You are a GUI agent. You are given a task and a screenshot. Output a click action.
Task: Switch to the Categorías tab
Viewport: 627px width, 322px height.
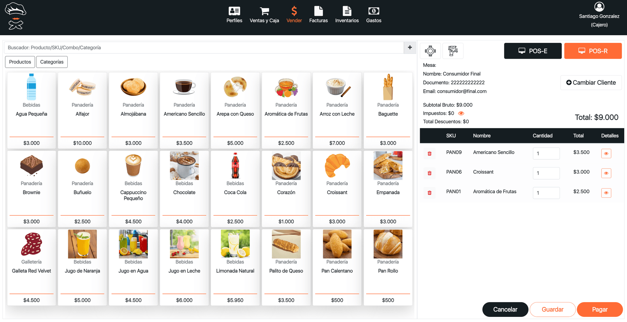coord(52,62)
